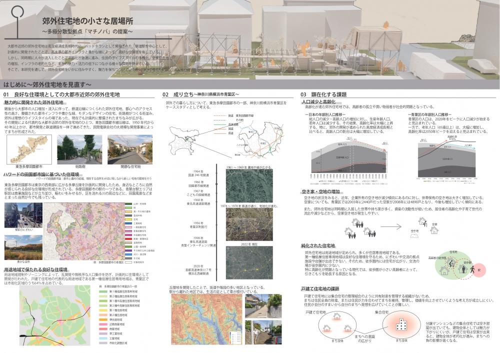Click the 01 良好な住環境 section heading

coord(61,94)
